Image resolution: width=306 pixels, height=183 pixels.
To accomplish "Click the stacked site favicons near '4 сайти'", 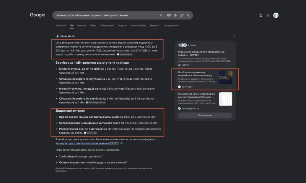I will [x=182, y=45].
